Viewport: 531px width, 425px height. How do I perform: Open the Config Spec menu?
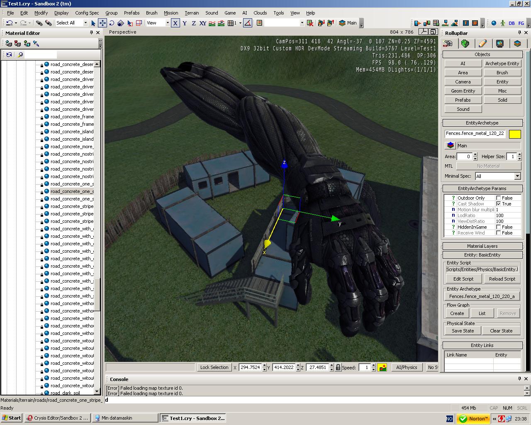(87, 13)
